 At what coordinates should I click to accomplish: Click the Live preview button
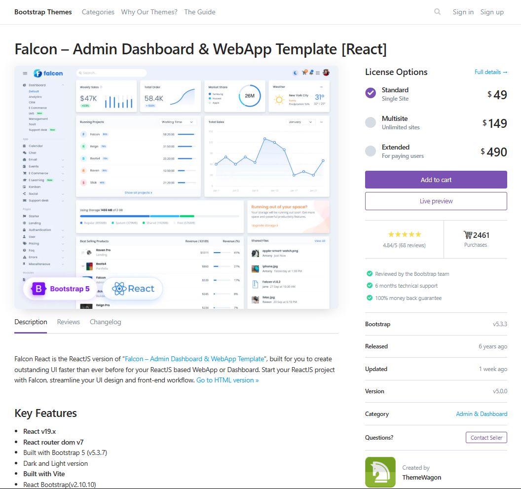(x=436, y=201)
